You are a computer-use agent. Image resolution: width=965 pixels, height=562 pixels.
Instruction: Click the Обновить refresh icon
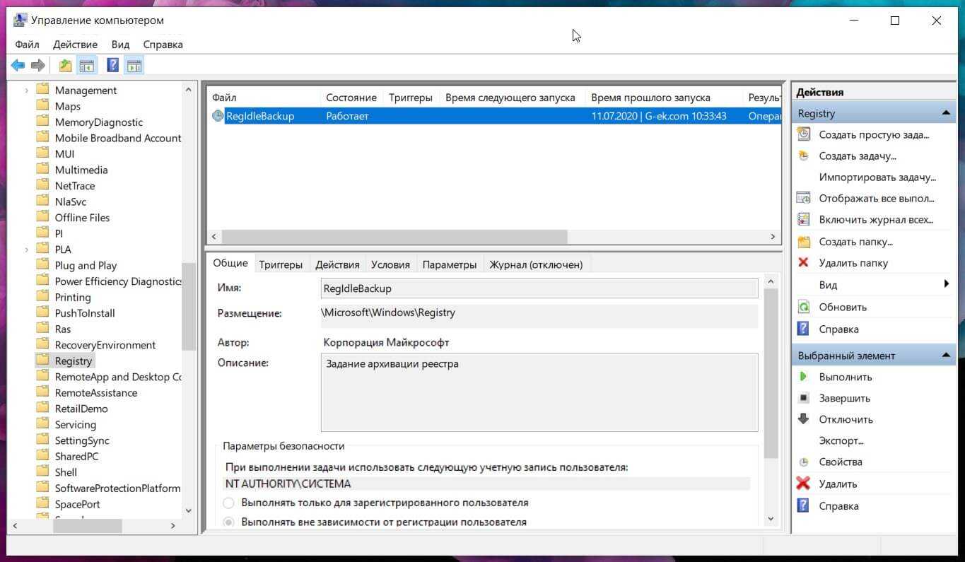pyautogui.click(x=803, y=307)
